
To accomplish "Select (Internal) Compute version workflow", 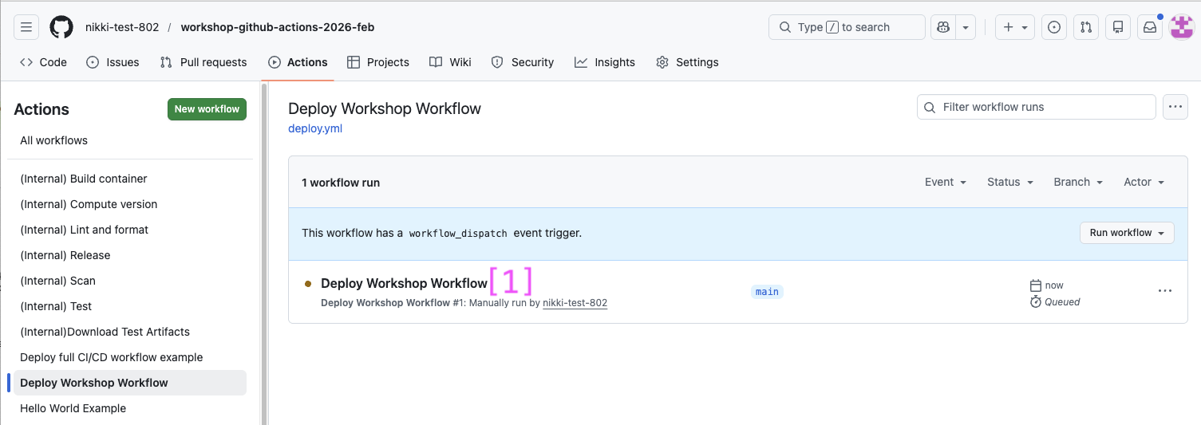I will pos(130,204).
